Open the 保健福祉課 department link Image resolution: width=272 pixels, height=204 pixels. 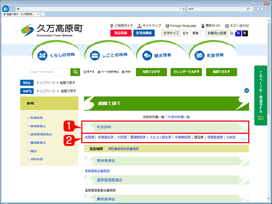[106, 137]
